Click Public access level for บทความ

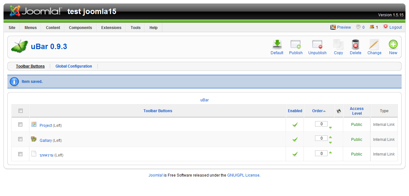[x=357, y=154]
